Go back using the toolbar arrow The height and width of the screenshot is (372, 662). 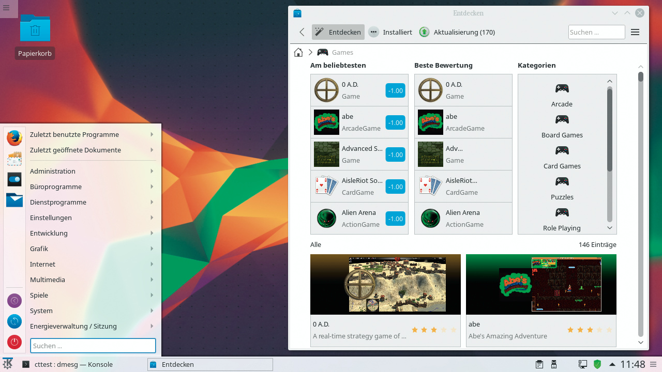coord(302,32)
